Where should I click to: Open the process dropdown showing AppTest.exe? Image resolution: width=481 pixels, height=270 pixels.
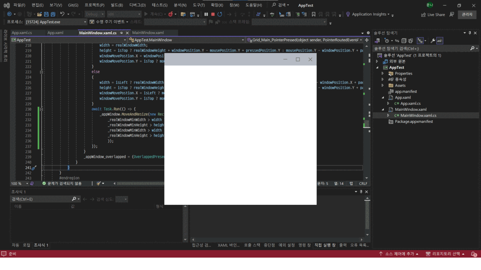[x=56, y=22]
